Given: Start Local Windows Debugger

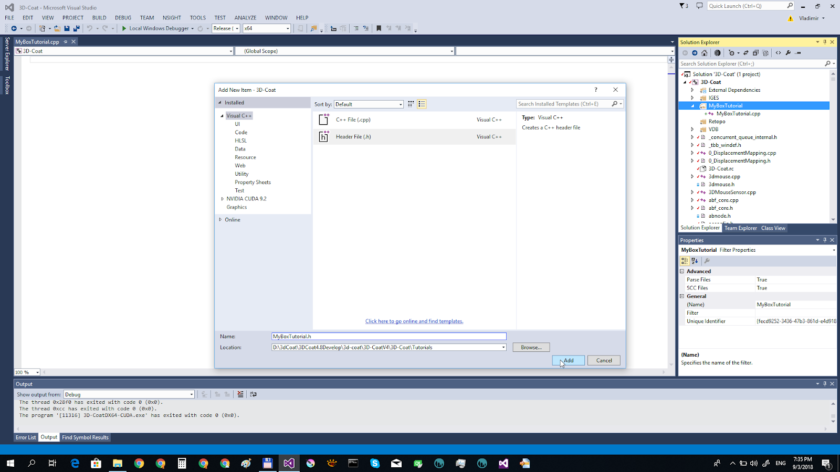Looking at the screenshot, I should tap(157, 28).
